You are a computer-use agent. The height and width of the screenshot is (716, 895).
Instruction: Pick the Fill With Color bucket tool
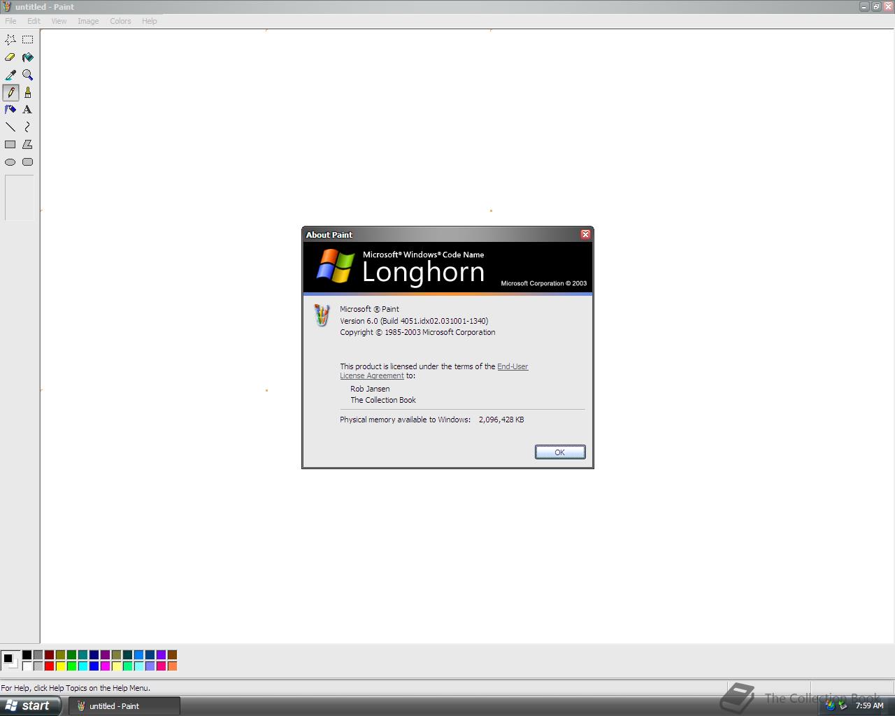[27, 57]
